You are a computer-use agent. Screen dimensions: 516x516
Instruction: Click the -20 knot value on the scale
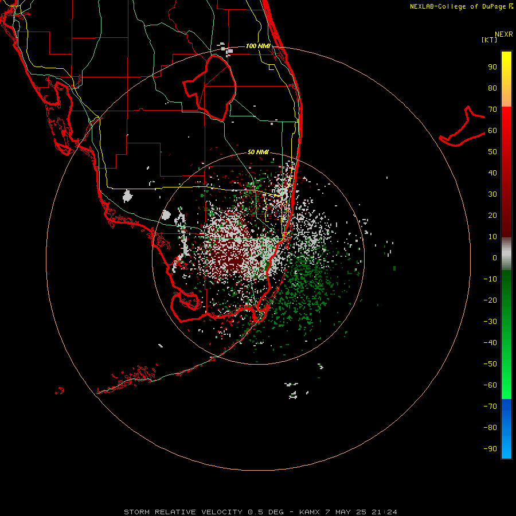pos(490,300)
